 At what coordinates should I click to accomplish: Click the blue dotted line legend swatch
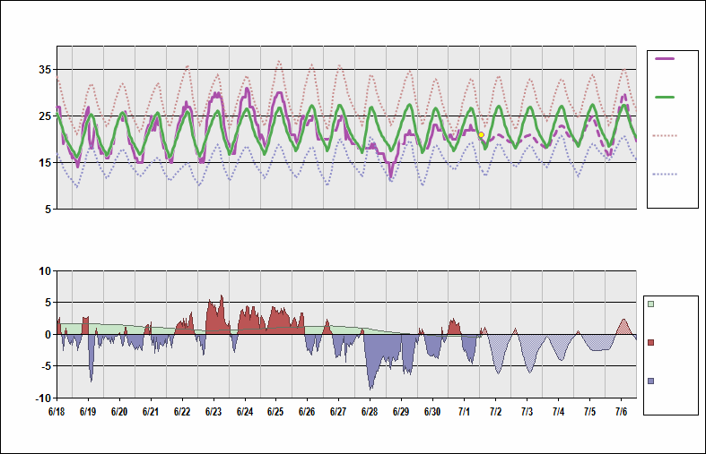[665, 174]
